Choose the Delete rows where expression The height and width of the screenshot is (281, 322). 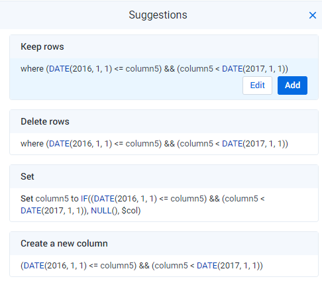[154, 144]
